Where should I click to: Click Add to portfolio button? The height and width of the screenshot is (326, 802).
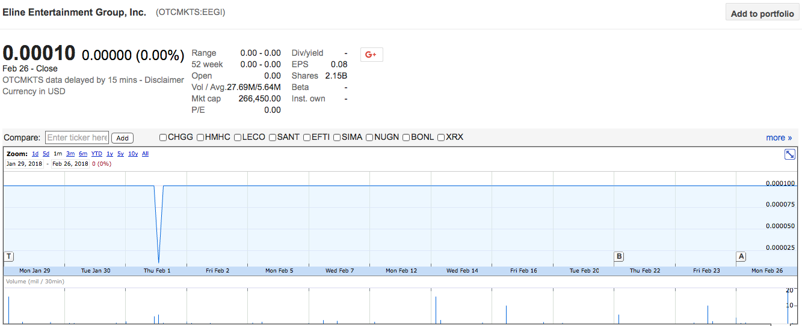click(x=762, y=13)
